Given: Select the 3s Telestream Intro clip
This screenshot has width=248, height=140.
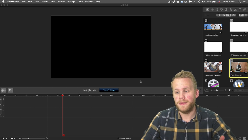Looking at the screenshot, I should [x=213, y=47].
